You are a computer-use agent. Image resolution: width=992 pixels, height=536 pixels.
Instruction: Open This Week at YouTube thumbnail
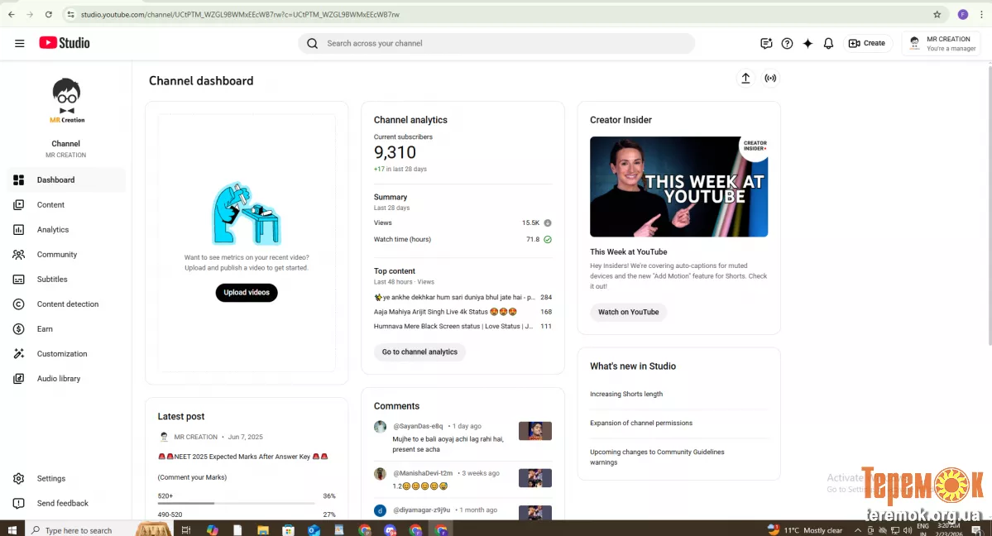pos(678,187)
